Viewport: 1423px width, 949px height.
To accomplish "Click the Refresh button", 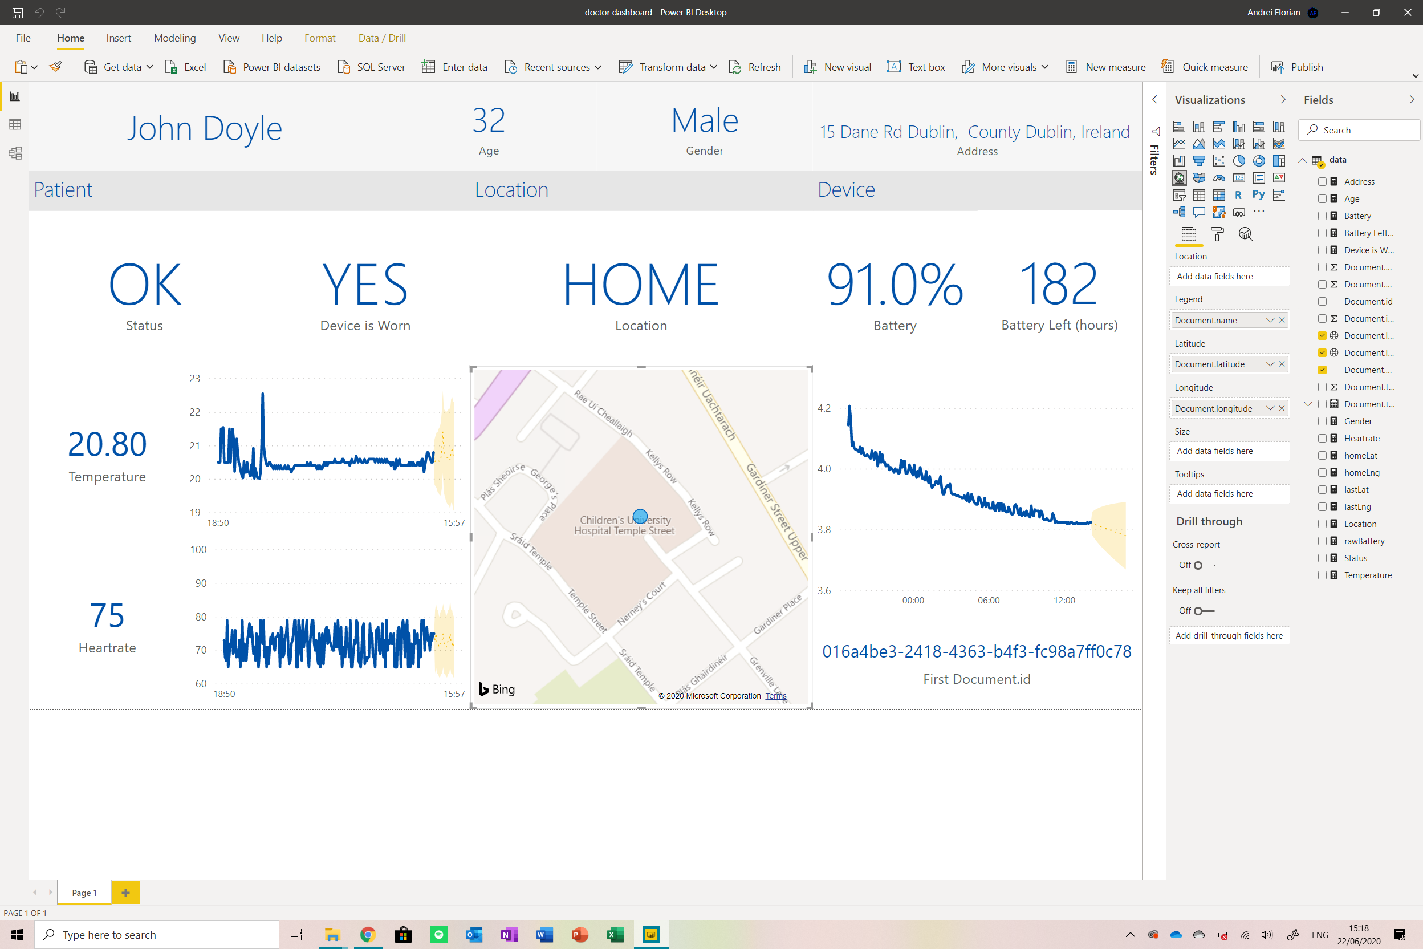I will (x=754, y=67).
